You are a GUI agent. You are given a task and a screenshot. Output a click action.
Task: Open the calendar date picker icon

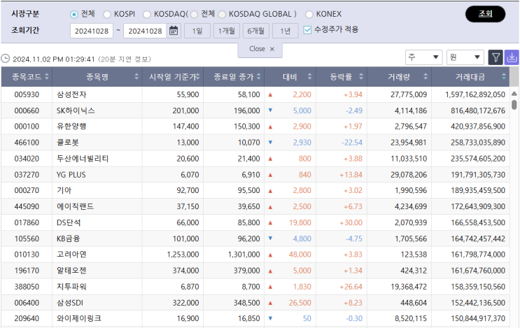pos(174,31)
